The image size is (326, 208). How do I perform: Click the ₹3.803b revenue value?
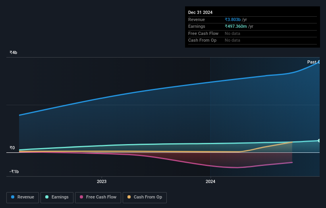pyautogui.click(x=233, y=19)
